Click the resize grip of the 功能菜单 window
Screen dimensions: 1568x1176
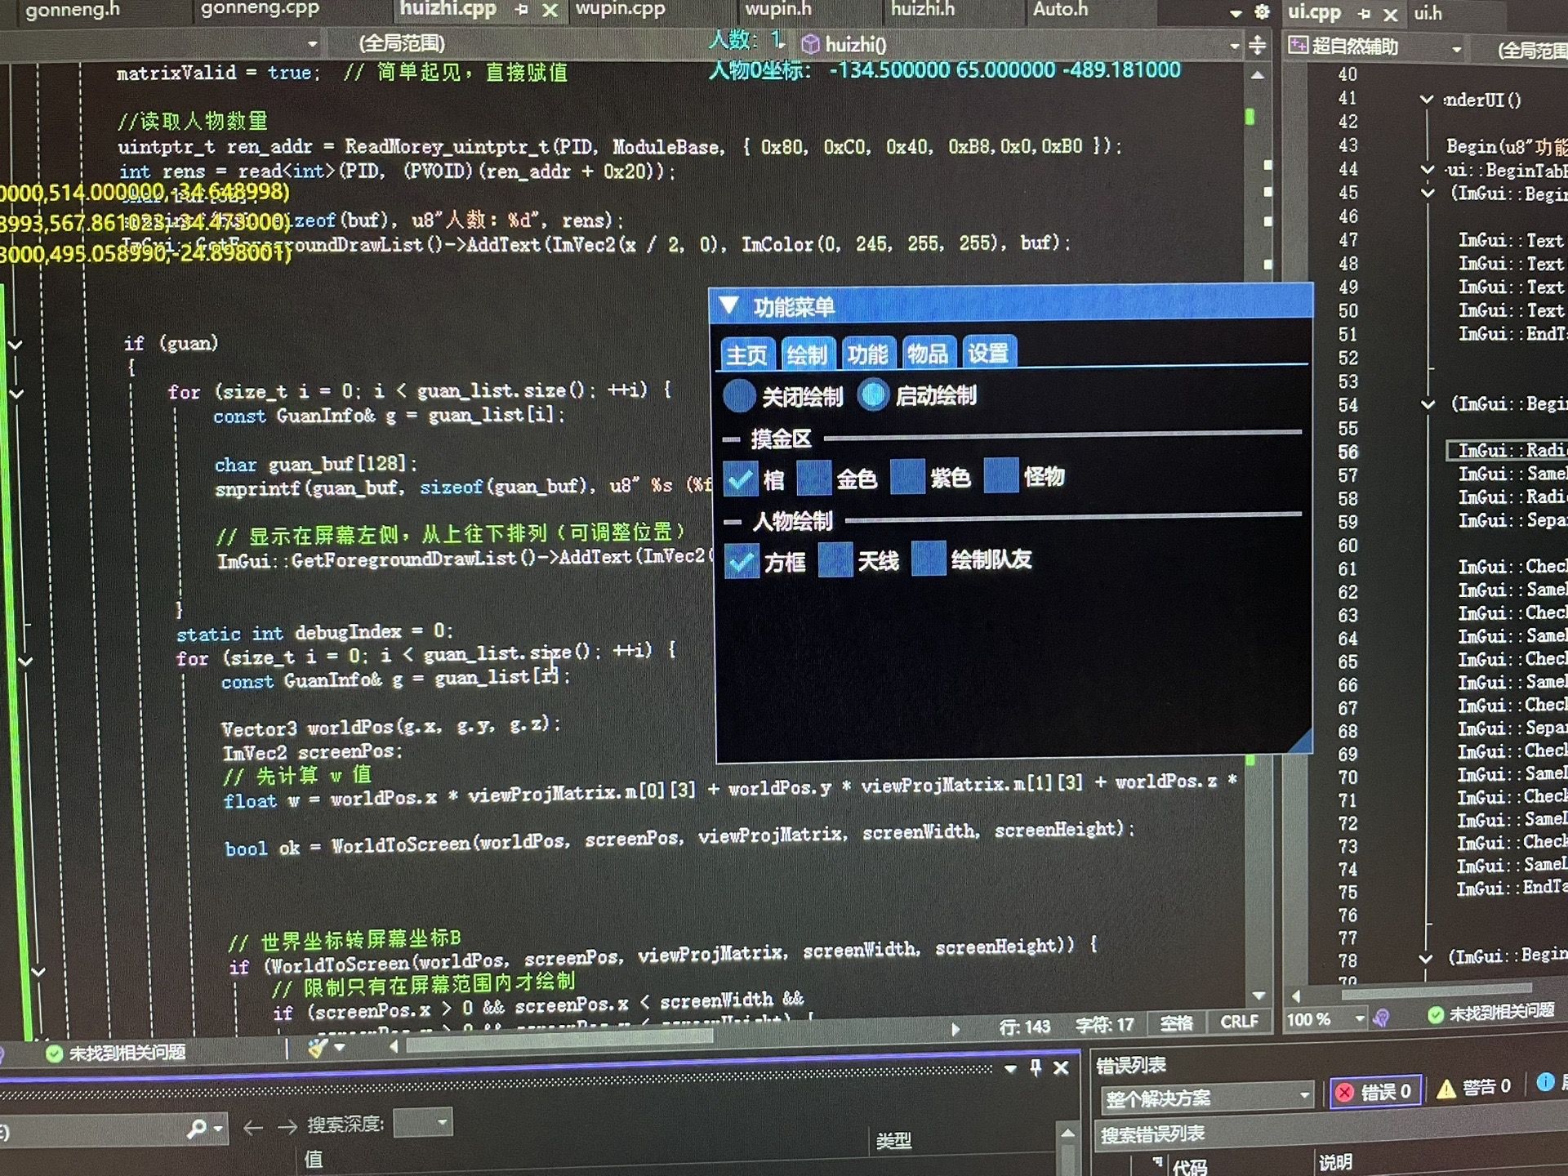pos(1298,741)
